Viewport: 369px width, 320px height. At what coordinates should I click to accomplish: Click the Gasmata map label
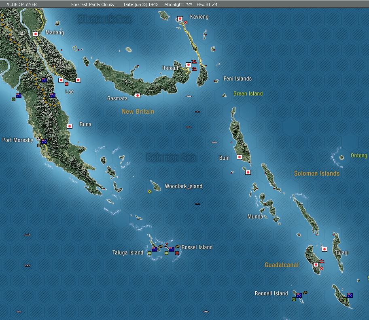(117, 98)
